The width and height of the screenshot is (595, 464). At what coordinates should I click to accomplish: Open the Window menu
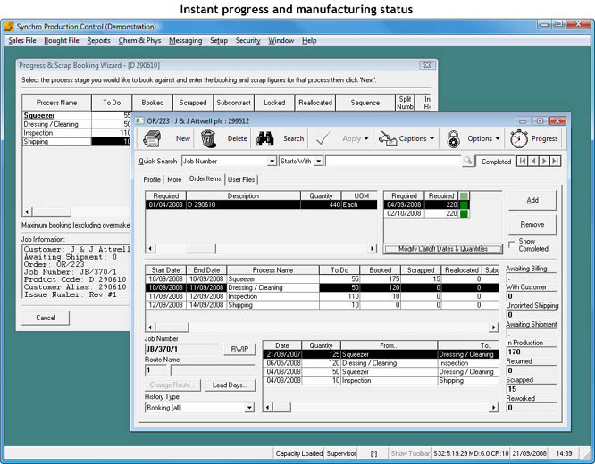coord(281,40)
